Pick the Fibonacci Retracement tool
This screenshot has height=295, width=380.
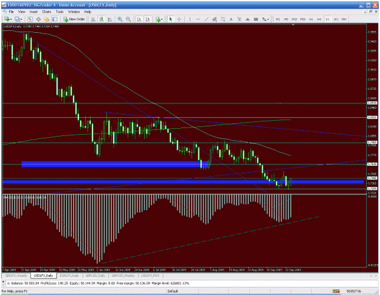223,19
